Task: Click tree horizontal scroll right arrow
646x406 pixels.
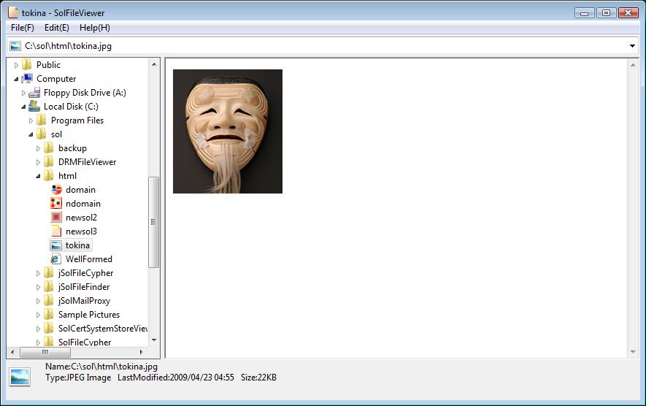Action: 142,353
